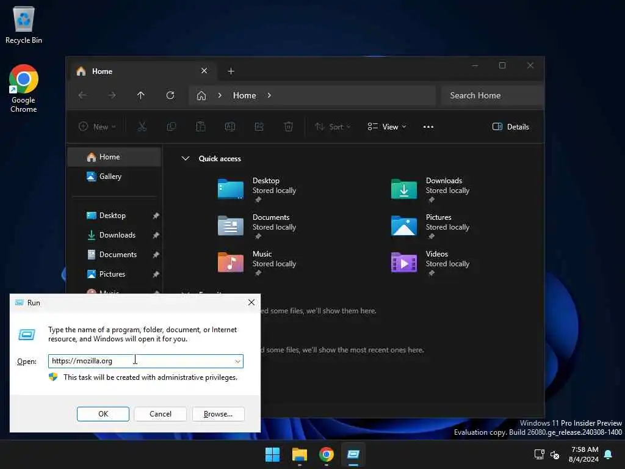The width and height of the screenshot is (625, 469).
Task: Click Browse... in the Run dialog
Action: 218,414
